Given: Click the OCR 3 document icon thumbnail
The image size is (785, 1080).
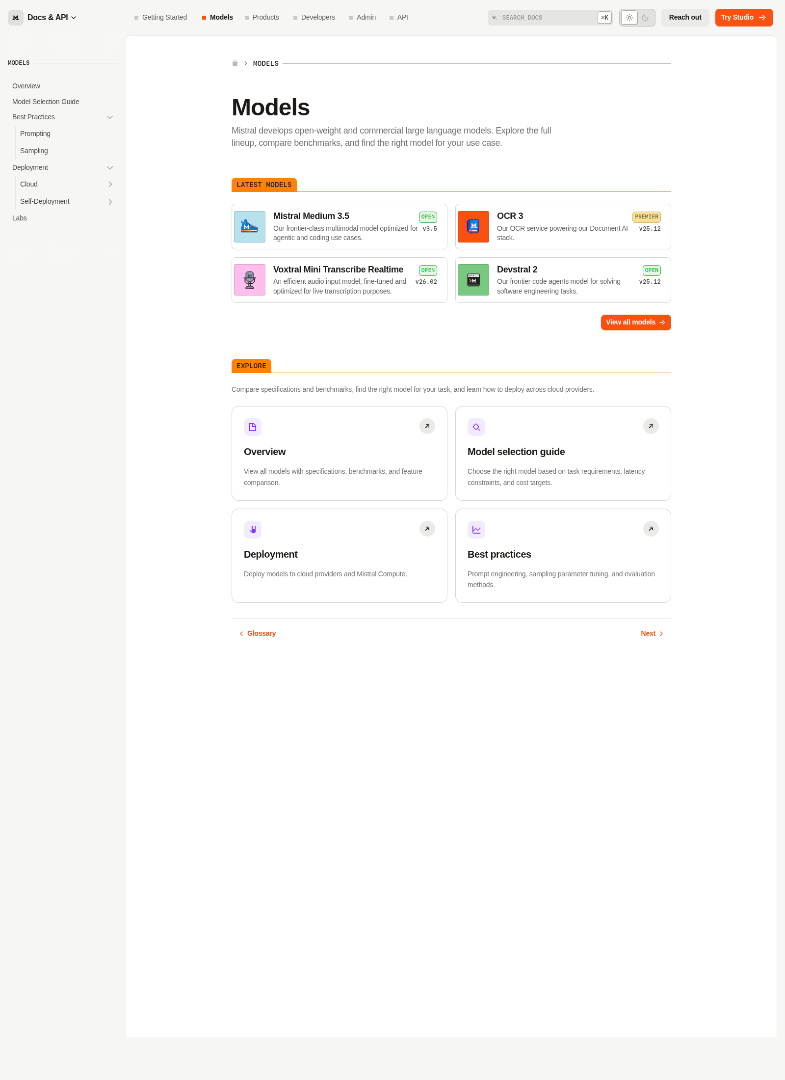Looking at the screenshot, I should pos(473,227).
